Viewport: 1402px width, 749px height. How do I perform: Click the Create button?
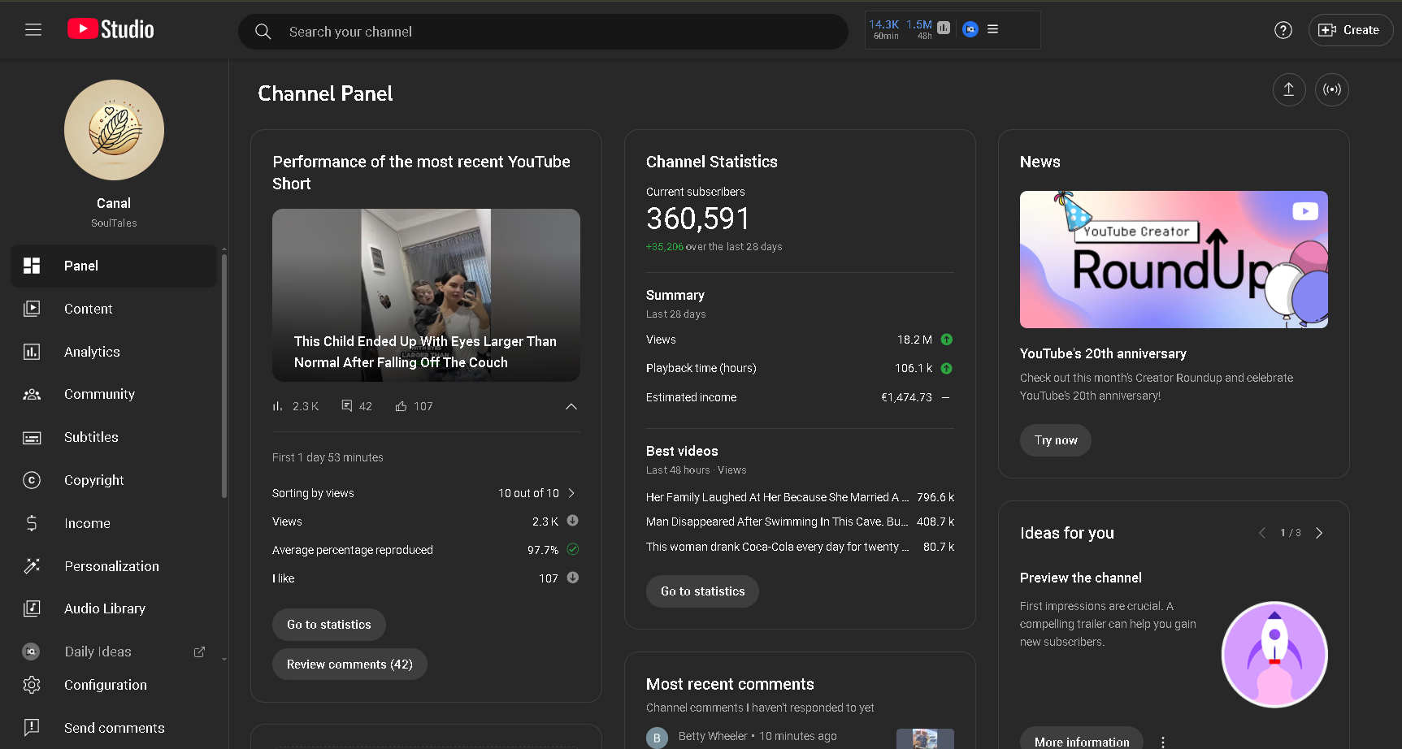tap(1350, 30)
